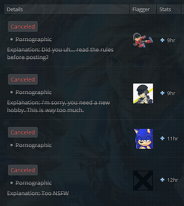Viewport: 184px width, 206px height.
Task: Click the Canceled badge in Sonic's row
Action: (x=23, y=132)
